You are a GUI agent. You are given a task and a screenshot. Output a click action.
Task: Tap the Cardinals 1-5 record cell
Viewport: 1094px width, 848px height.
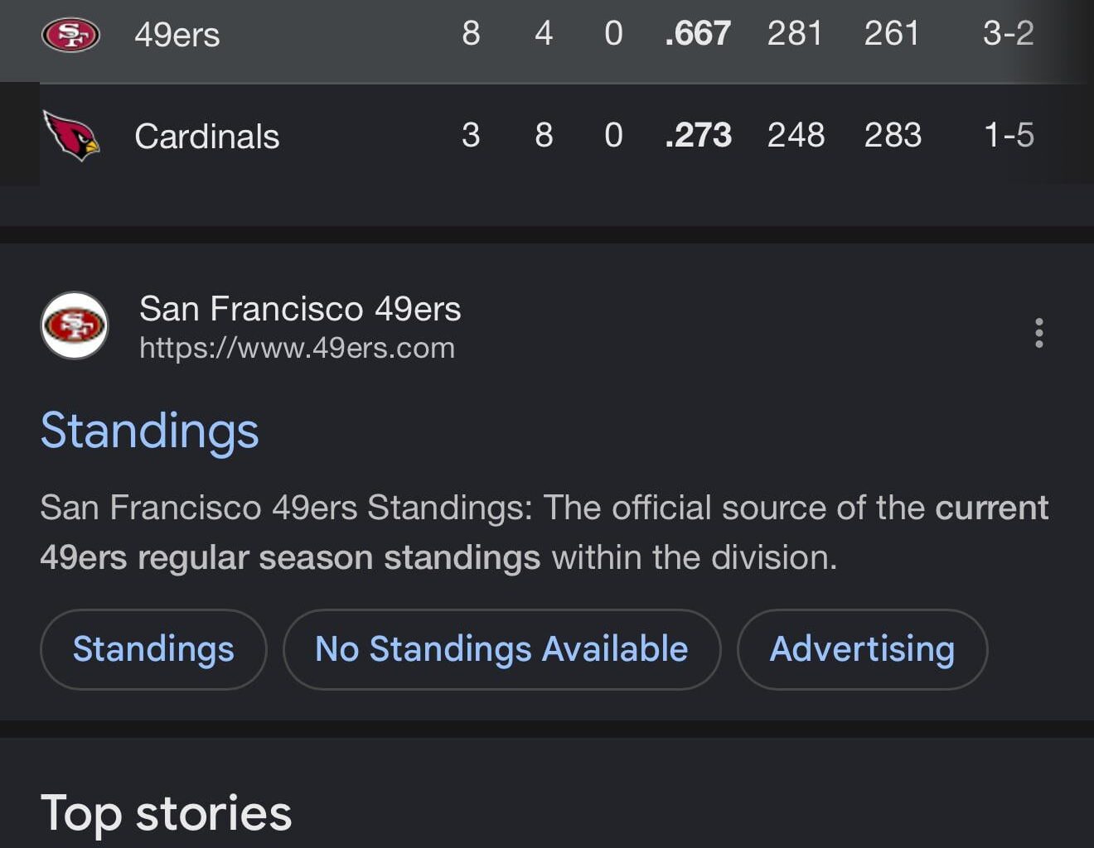(1009, 135)
